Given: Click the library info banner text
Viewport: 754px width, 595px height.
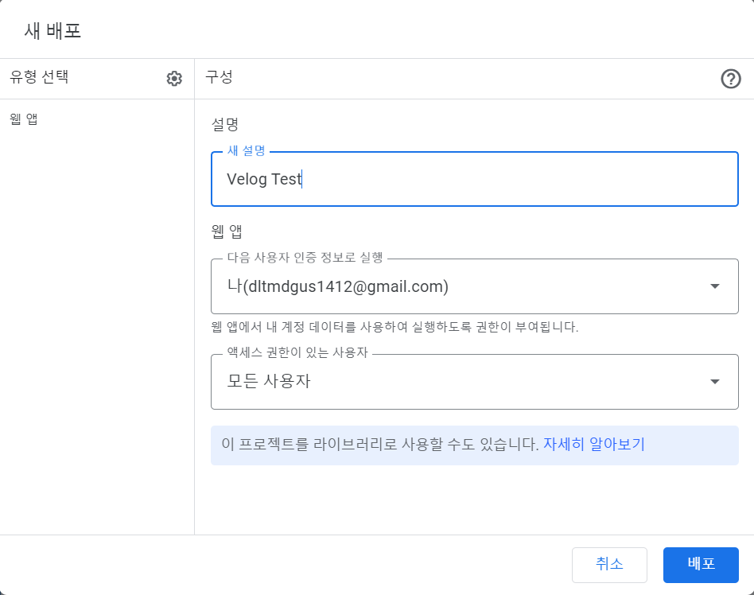Looking at the screenshot, I should point(380,444).
